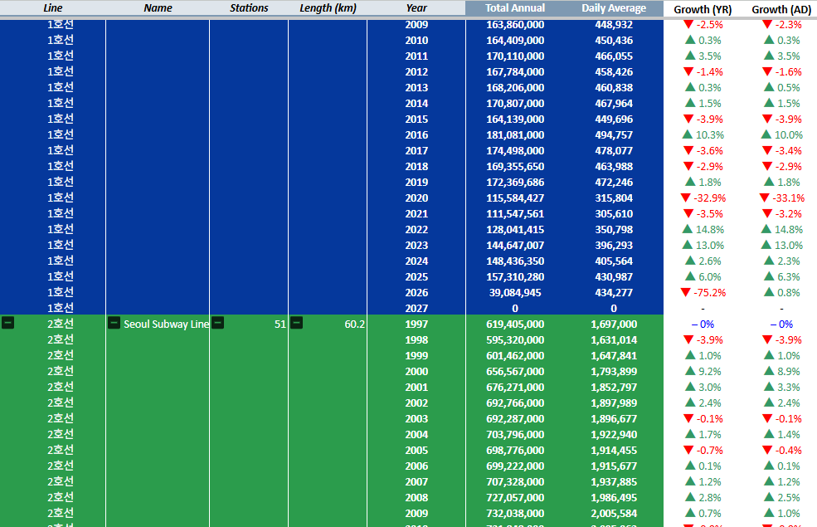The height and width of the screenshot is (527, 817).
Task: Click the red down-arrow -33.1% growth cell
Action: (x=781, y=198)
